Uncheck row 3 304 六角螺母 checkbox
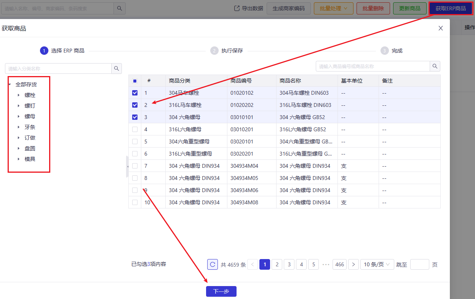This screenshot has width=475, height=299. 135,117
